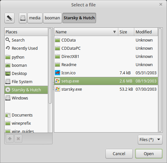
Task: Select DirectX81 file name
Action: (70, 57)
